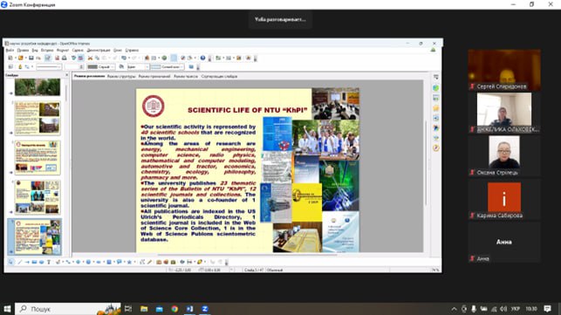This screenshot has height=315, width=561.
Task: Open the Navigator compass icon in sidebar
Action: click(x=435, y=147)
